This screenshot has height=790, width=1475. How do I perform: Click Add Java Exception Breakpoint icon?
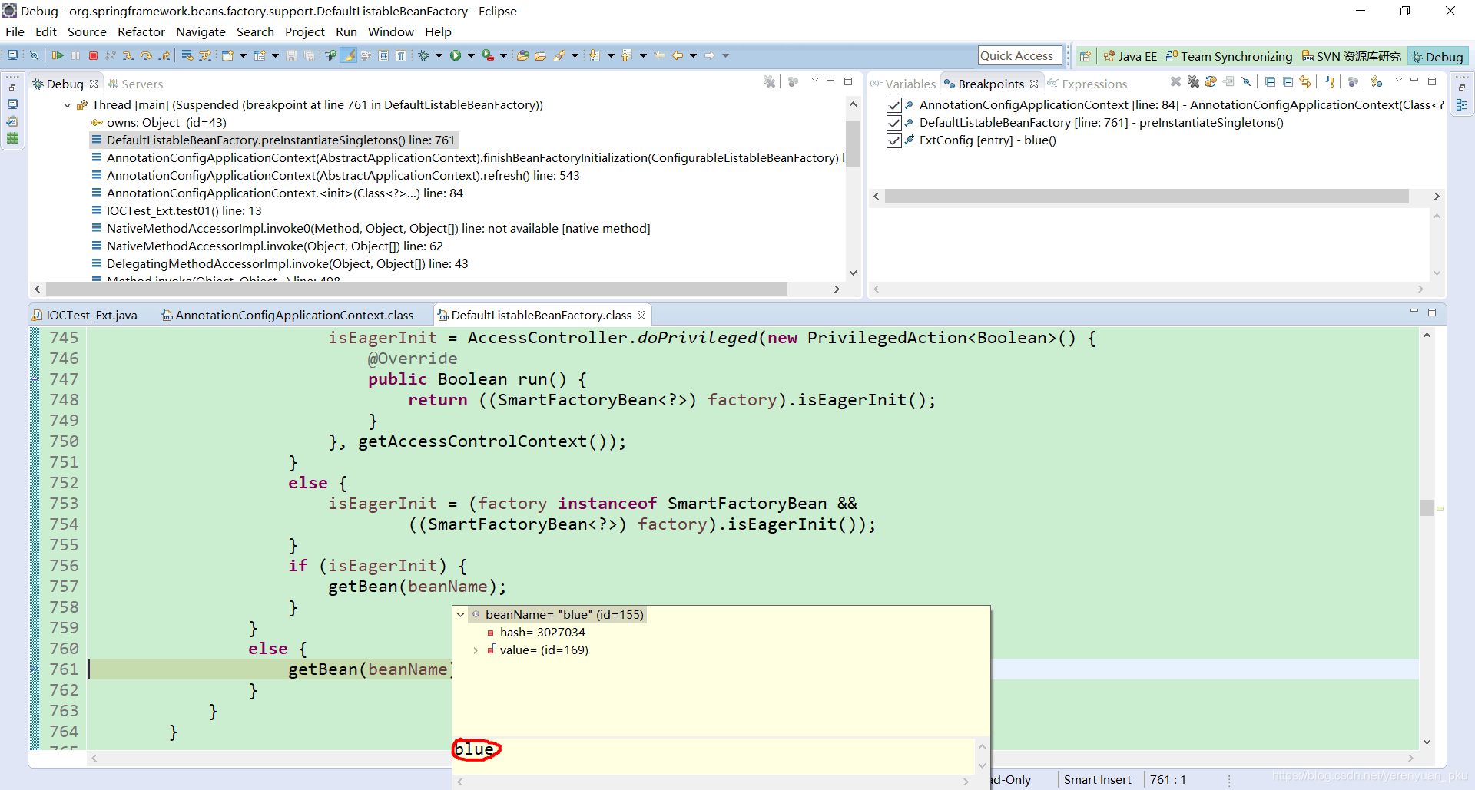[1330, 81]
